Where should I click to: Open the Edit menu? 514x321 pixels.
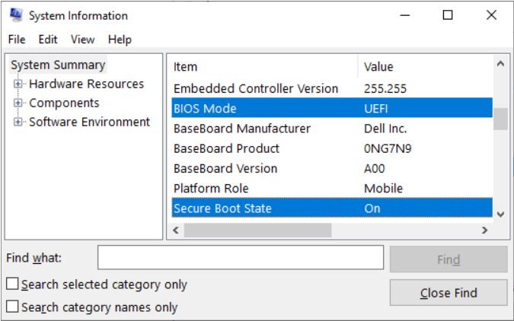coord(48,40)
